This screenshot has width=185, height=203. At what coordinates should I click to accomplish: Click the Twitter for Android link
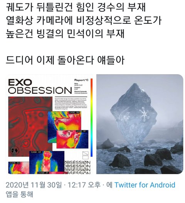point(145,185)
